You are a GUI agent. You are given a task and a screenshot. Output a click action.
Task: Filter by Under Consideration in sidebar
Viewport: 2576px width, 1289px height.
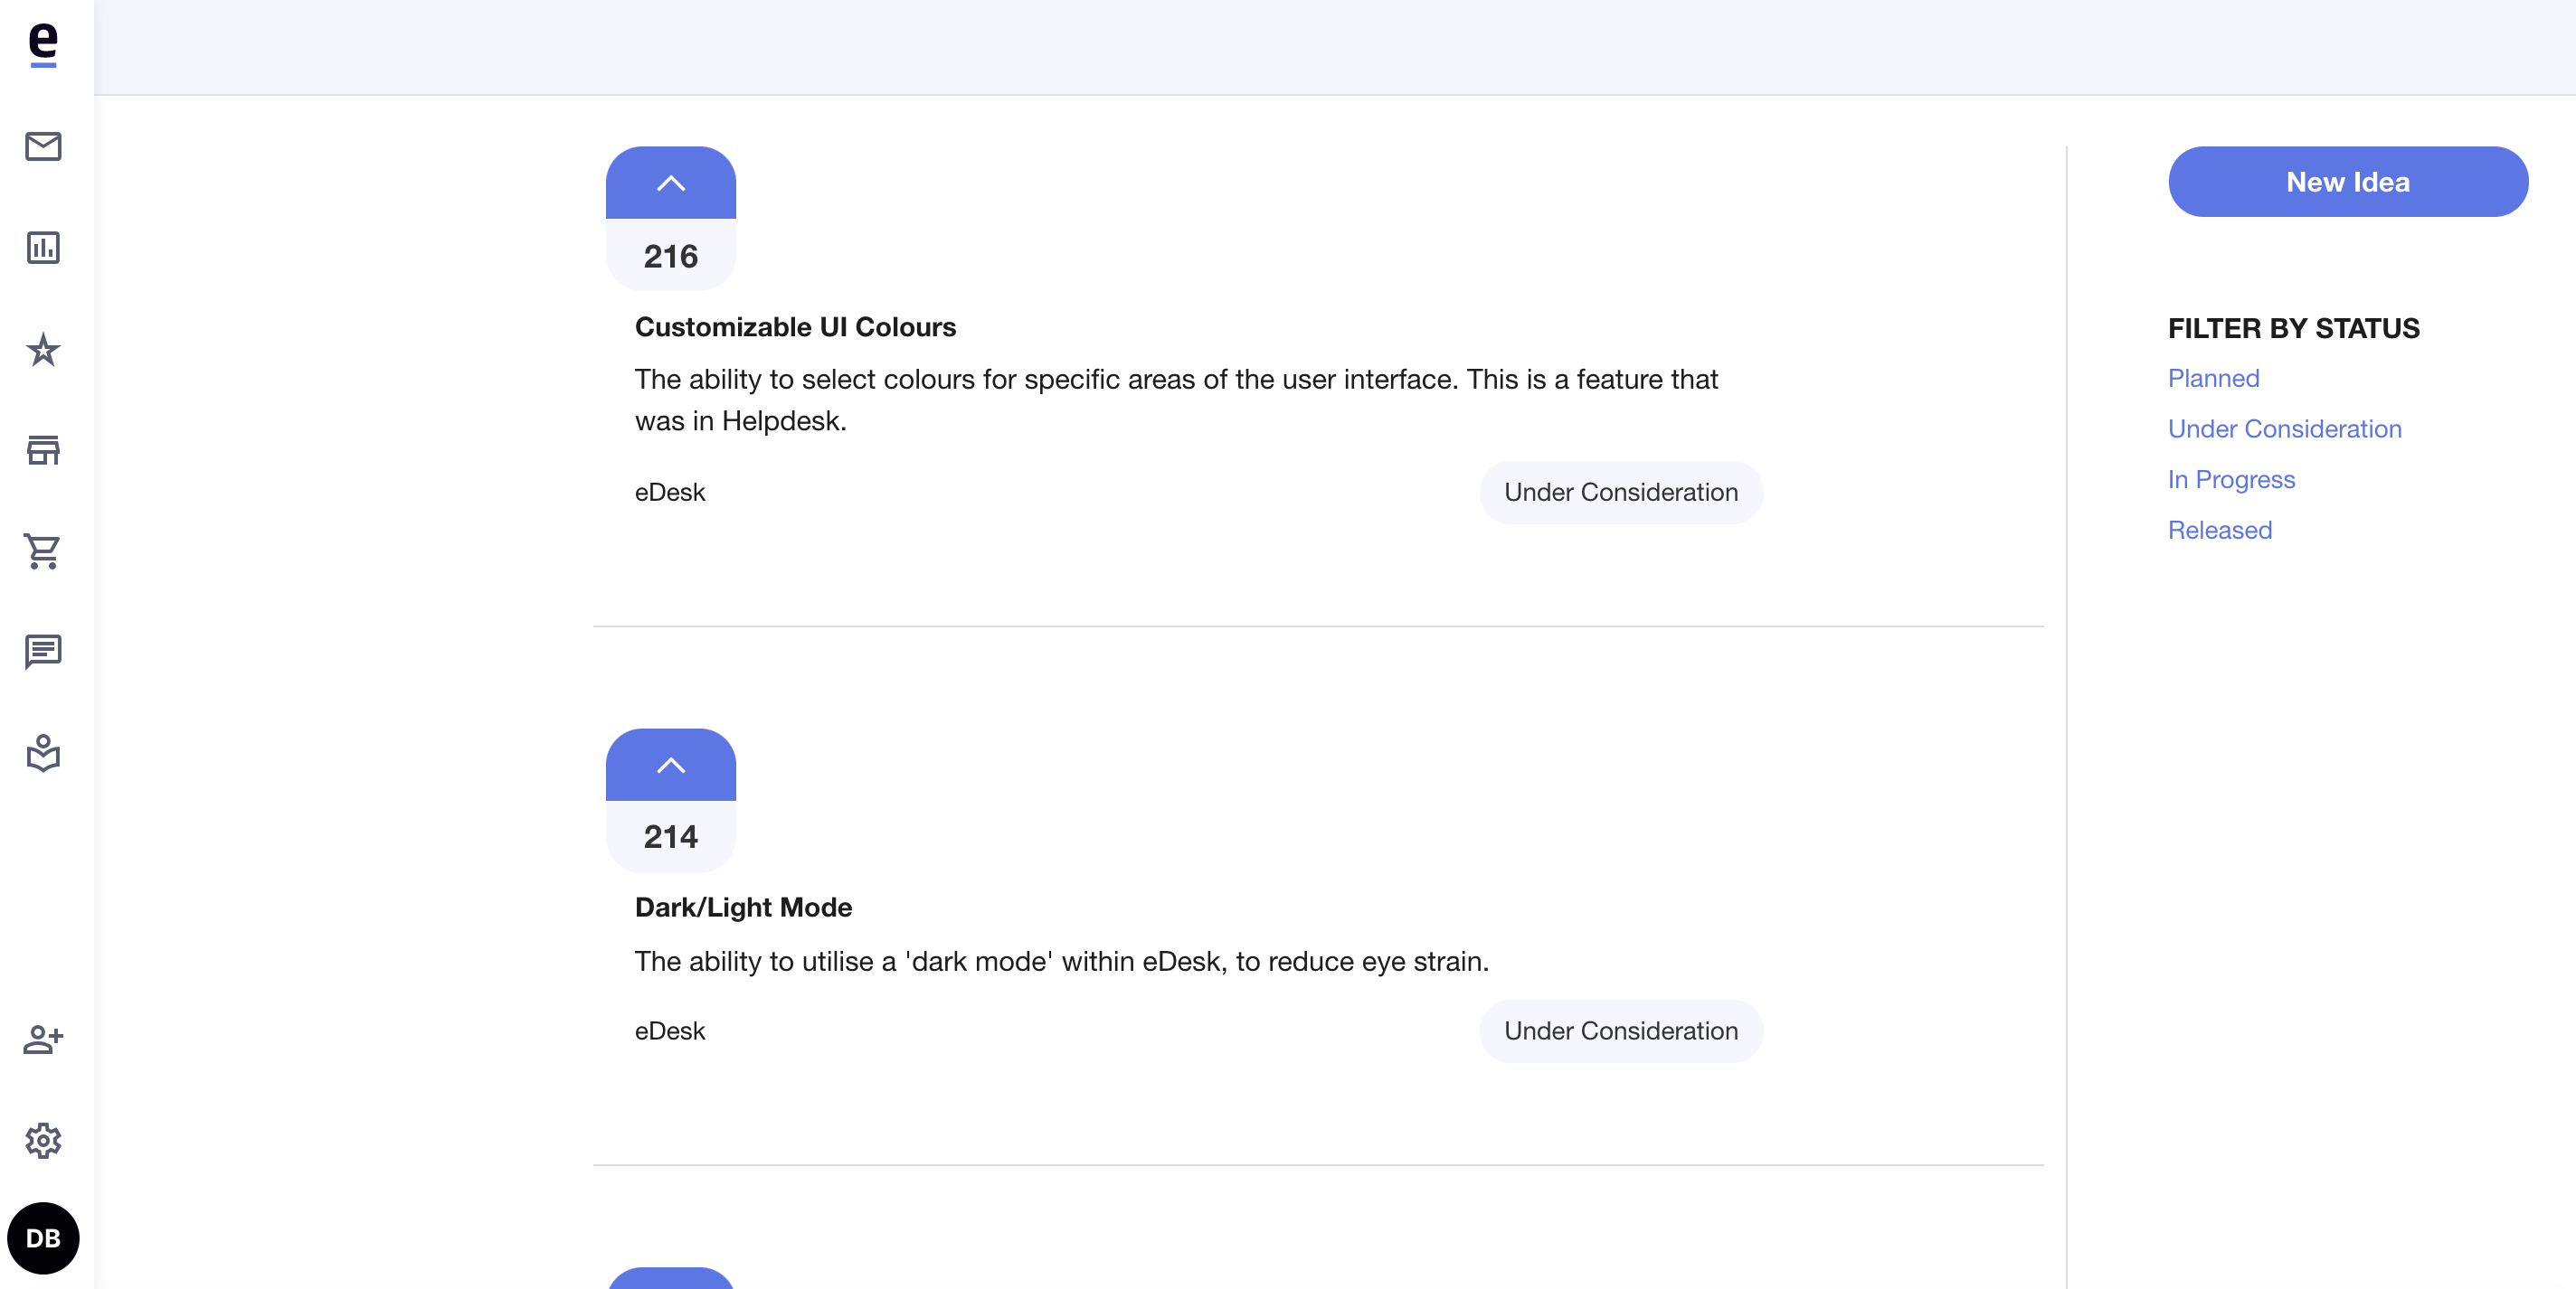point(2284,428)
